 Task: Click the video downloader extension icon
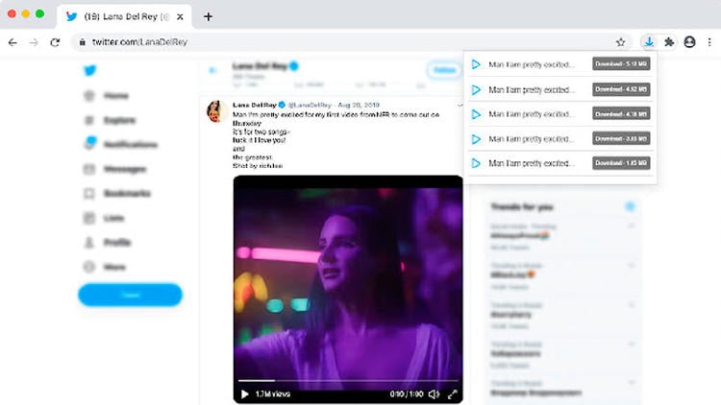point(649,42)
